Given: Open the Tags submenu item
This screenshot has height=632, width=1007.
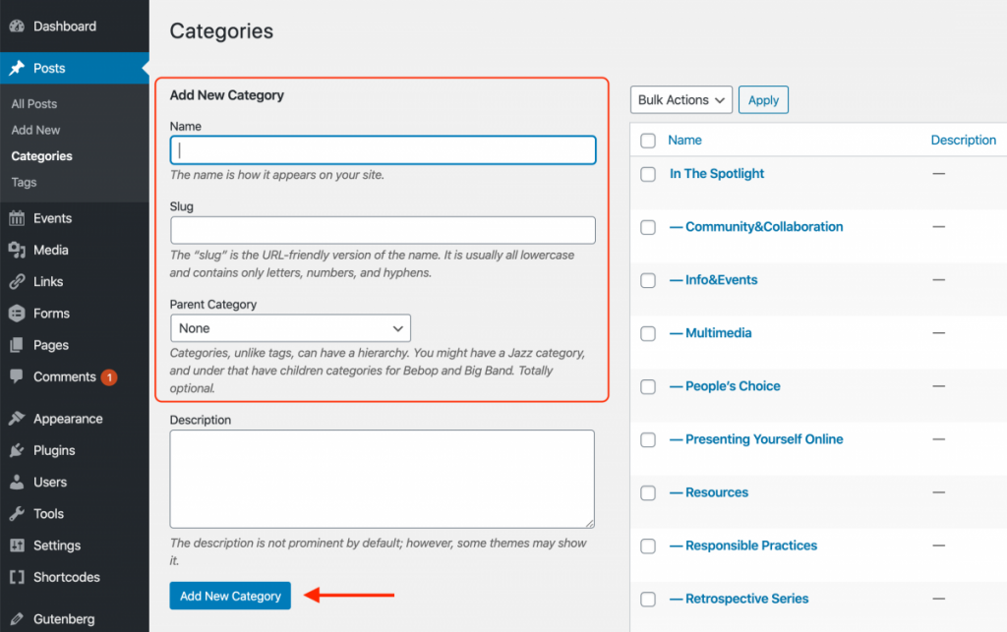Looking at the screenshot, I should [x=24, y=182].
